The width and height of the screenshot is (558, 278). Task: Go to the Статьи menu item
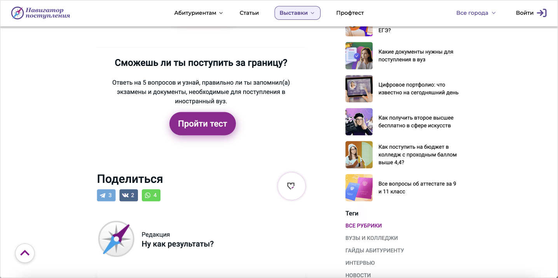(249, 13)
